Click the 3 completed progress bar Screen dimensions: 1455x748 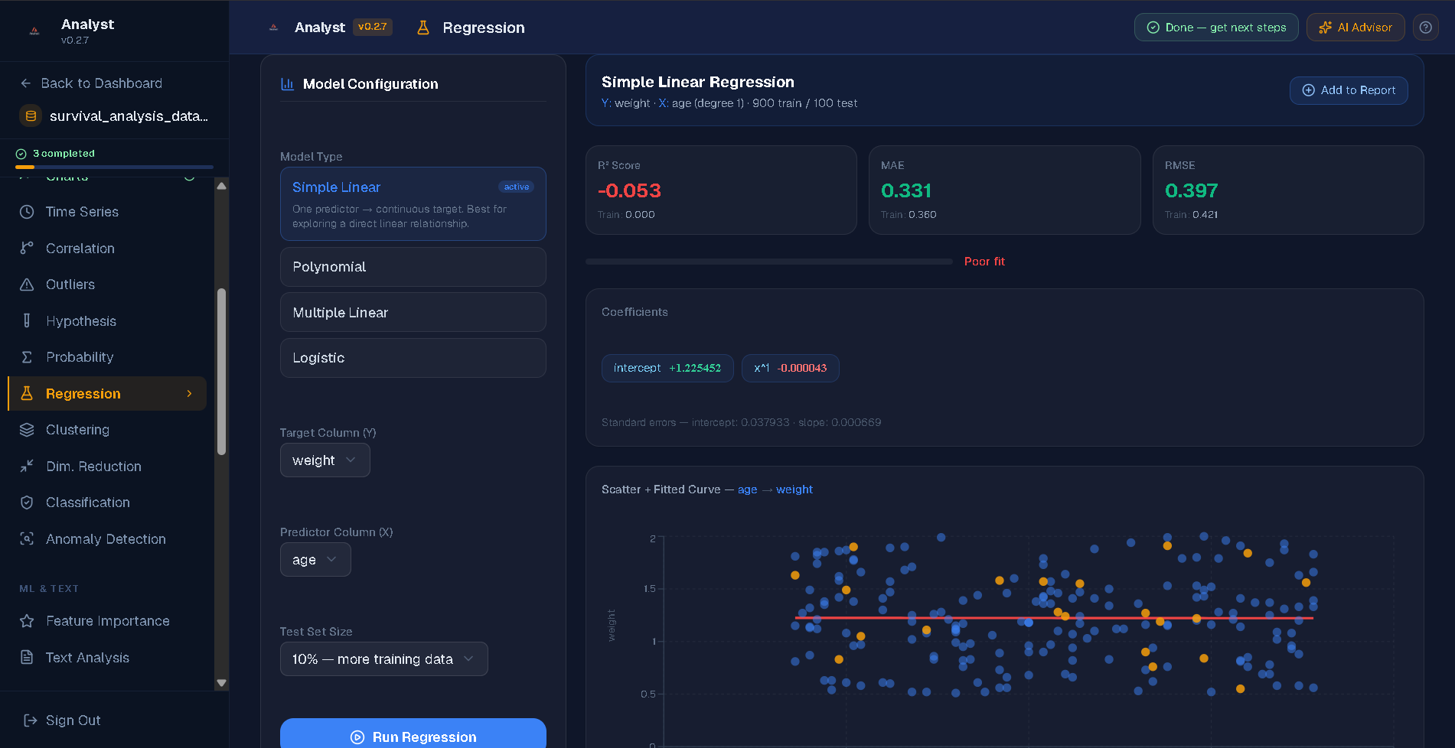tap(114, 167)
